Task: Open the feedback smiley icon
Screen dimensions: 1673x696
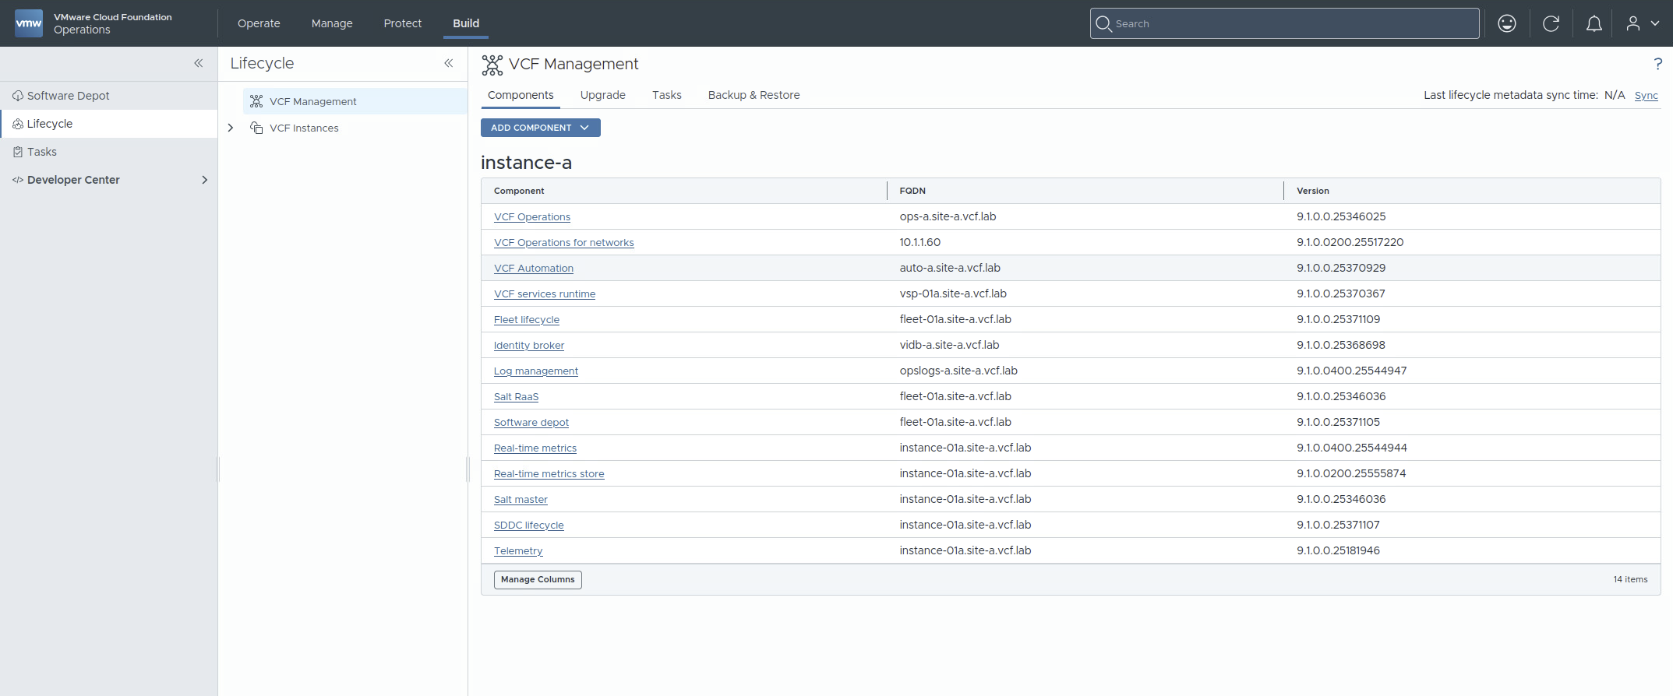Action: coord(1507,23)
